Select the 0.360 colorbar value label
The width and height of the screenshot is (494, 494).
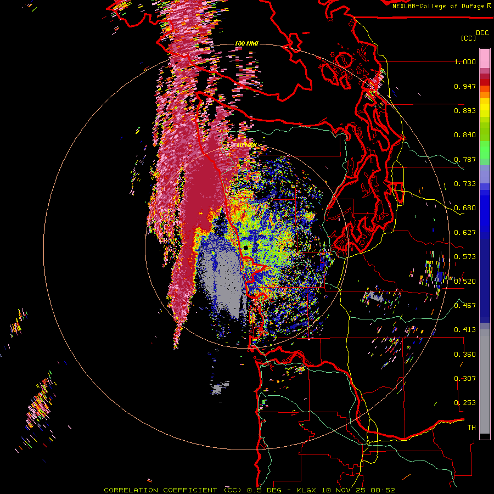tap(465, 355)
